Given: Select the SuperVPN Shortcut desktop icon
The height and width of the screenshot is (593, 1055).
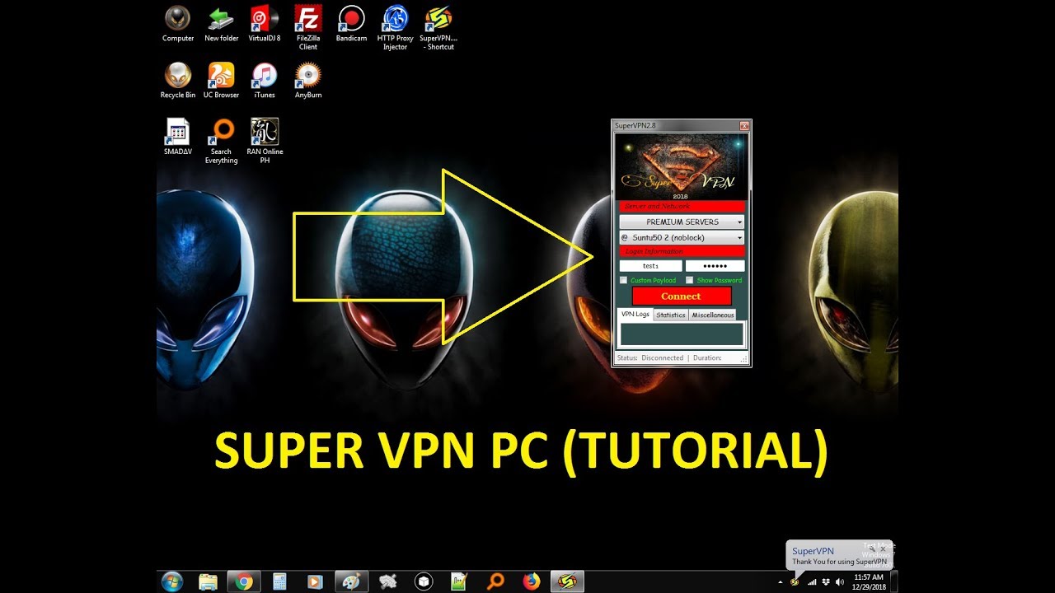Looking at the screenshot, I should [438, 28].
